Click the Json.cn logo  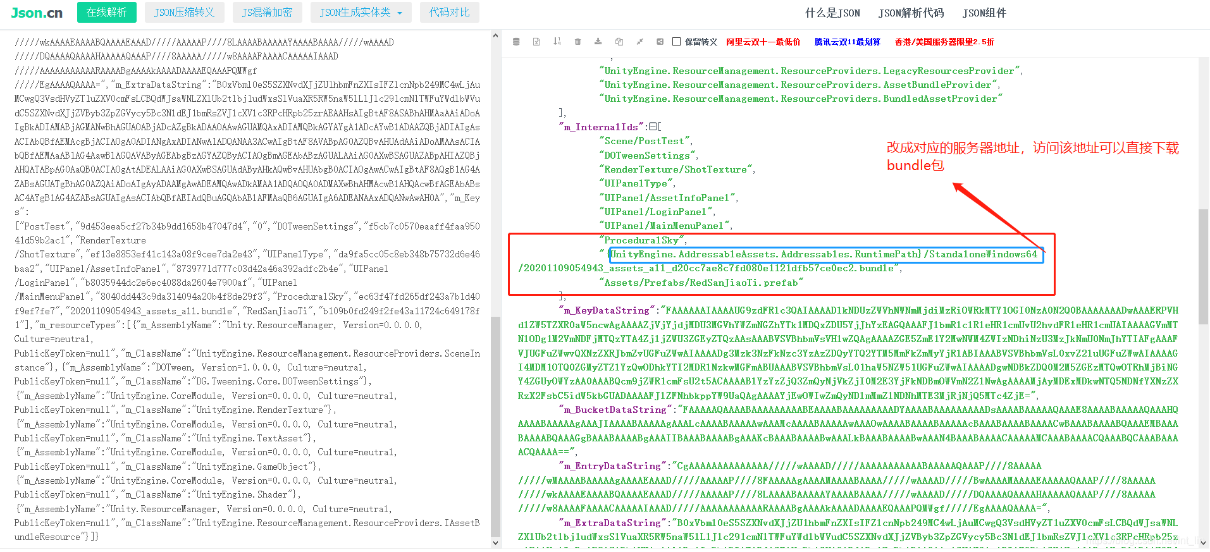pos(37,13)
